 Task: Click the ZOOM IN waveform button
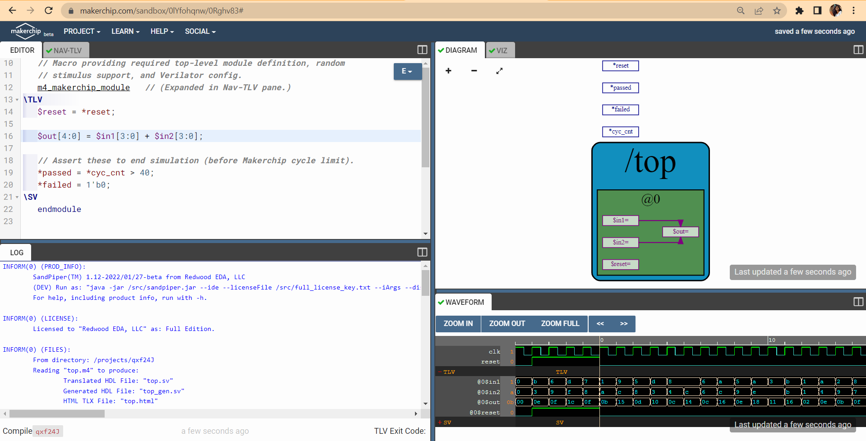458,324
